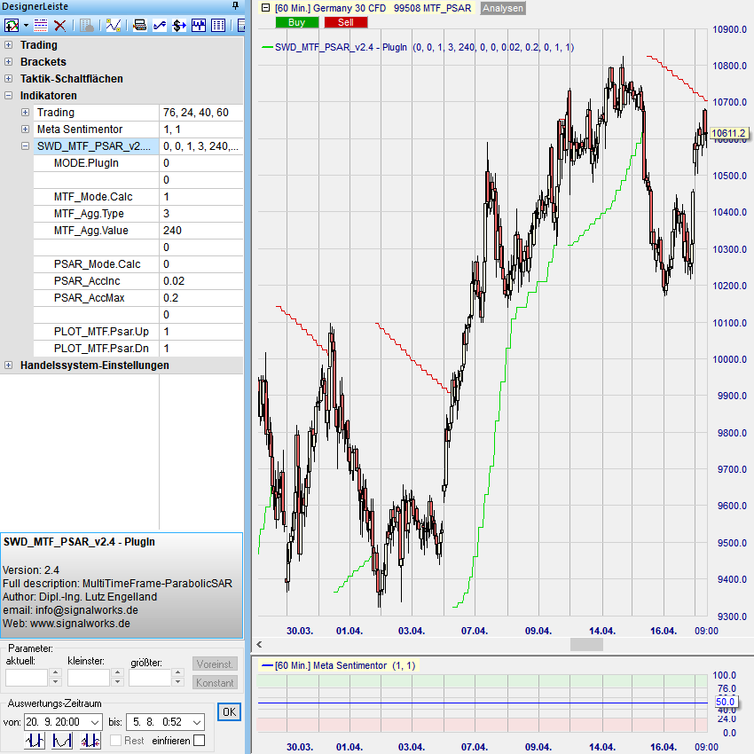Click the first evaluation period chart-range icon
Image resolution: width=754 pixels, height=754 pixels.
tap(35, 740)
